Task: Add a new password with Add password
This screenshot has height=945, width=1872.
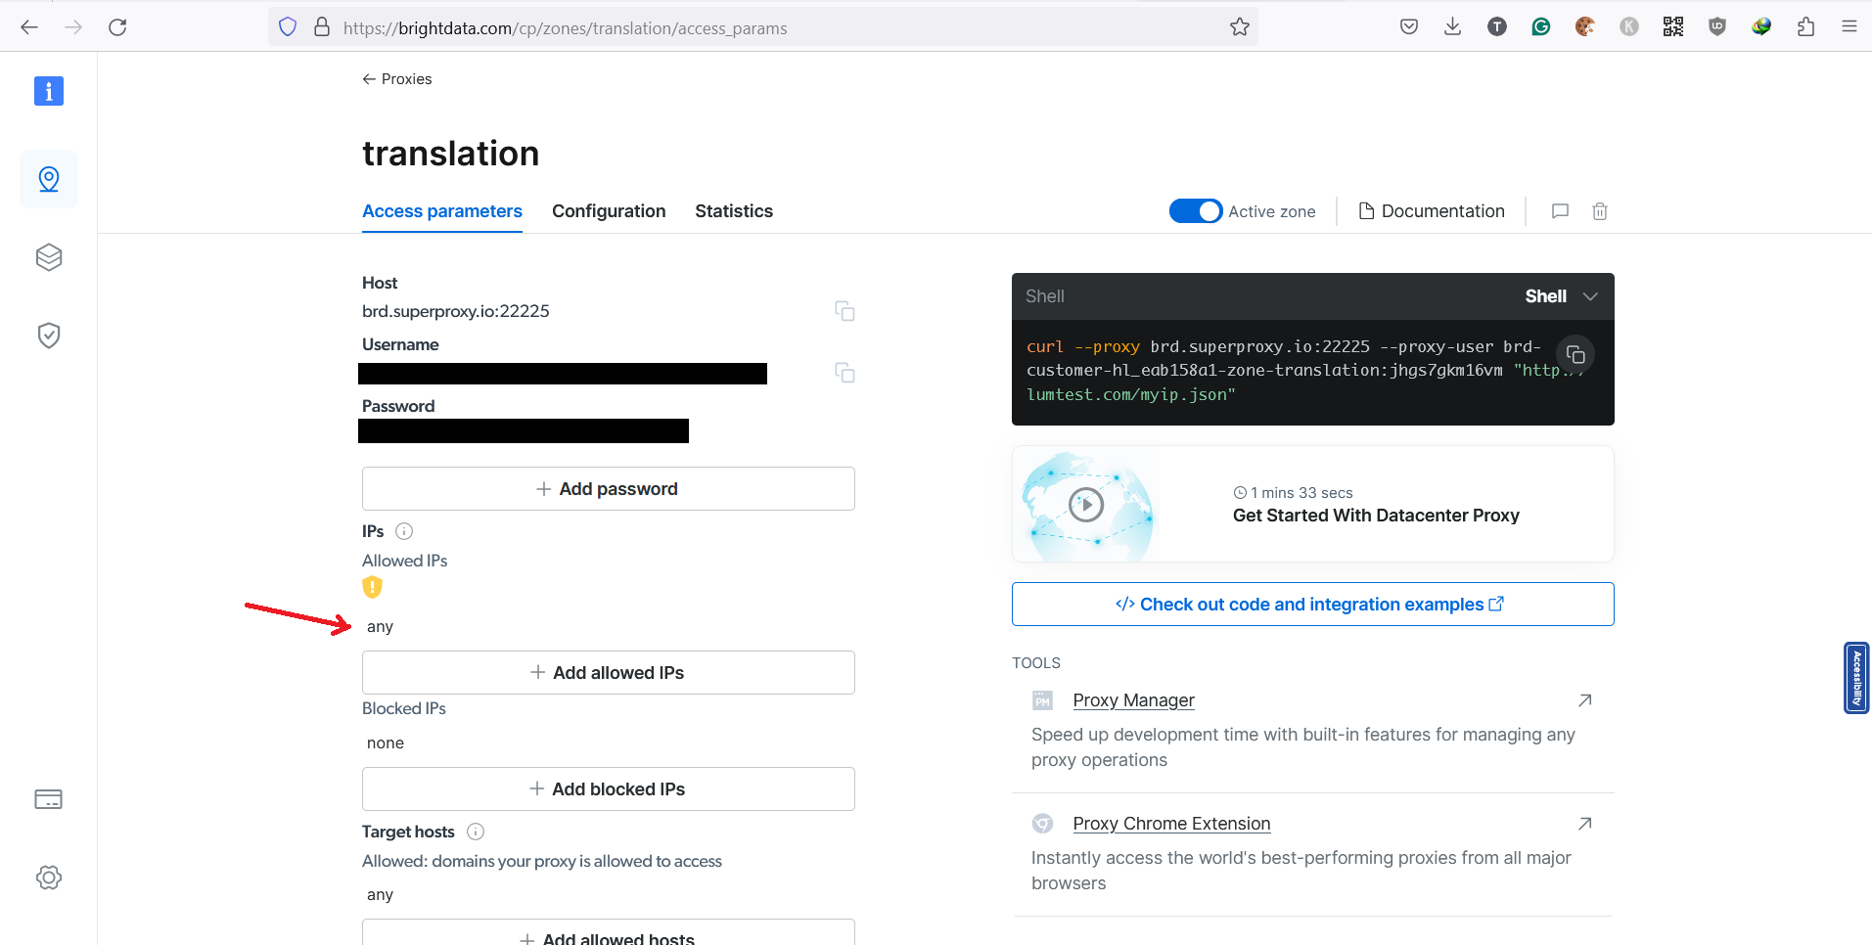Action: [x=608, y=488]
